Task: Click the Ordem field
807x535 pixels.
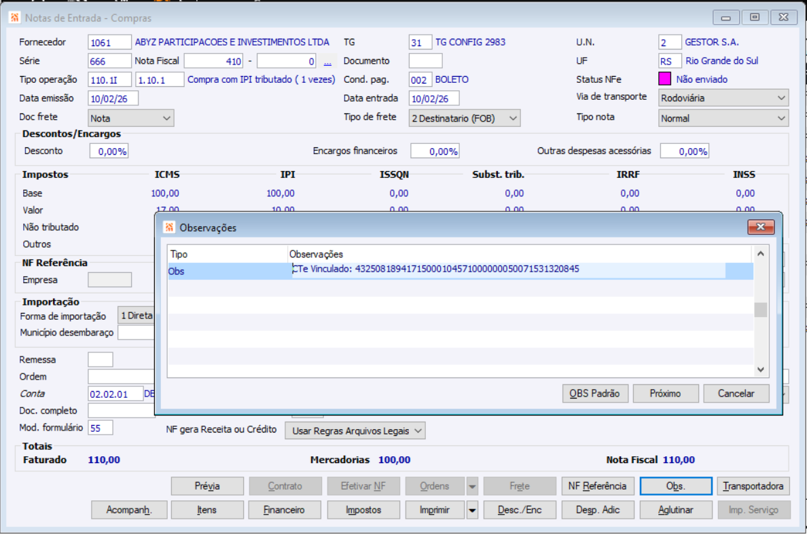Action: click(x=122, y=377)
